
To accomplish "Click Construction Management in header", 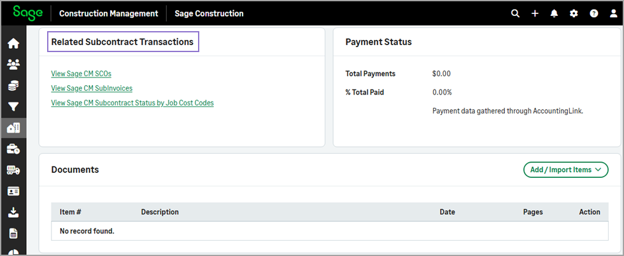I will coord(109,13).
